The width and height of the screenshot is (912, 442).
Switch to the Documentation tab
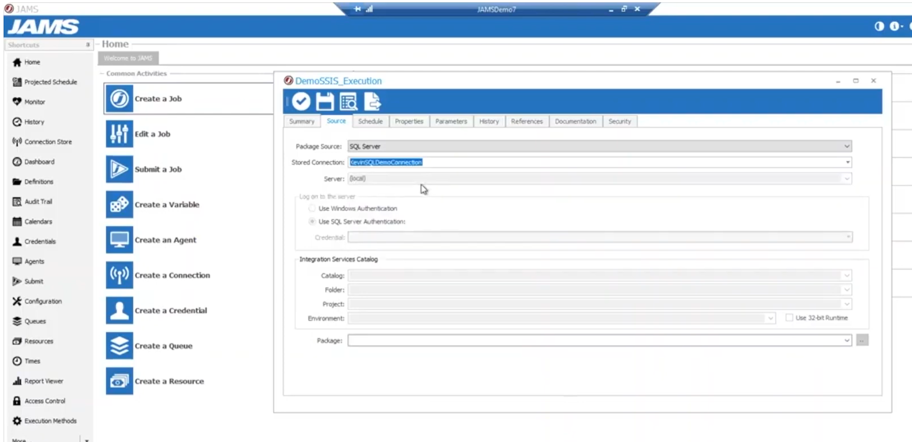pyautogui.click(x=575, y=121)
